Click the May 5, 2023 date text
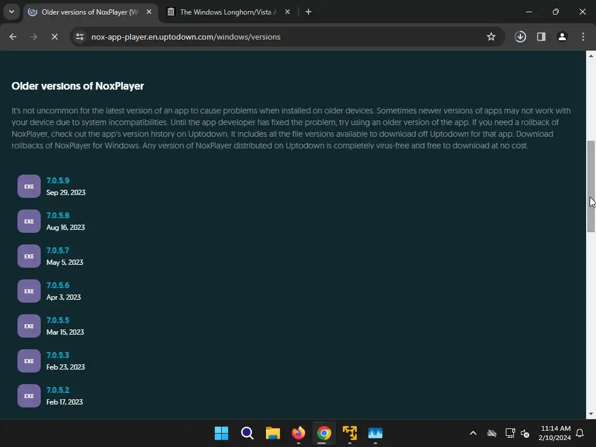 click(65, 262)
